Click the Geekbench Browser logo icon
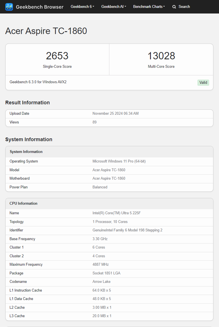219x327 pixels. pos(9,7)
